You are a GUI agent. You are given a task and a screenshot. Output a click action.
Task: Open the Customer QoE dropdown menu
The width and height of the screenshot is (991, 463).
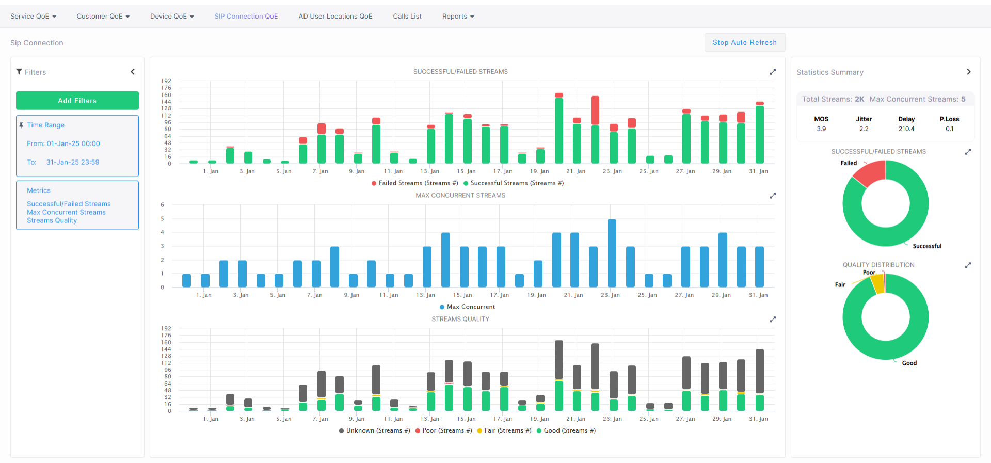103,17
